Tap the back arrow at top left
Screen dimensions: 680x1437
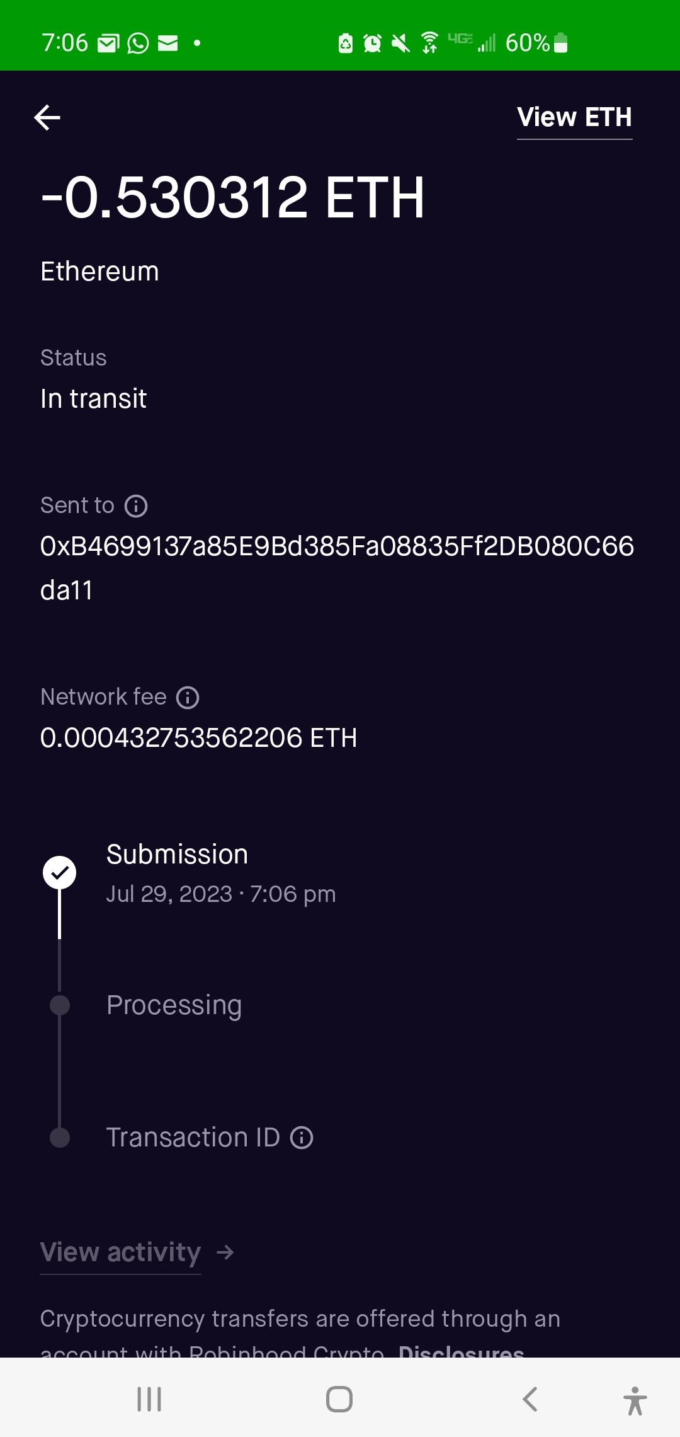[x=47, y=118]
